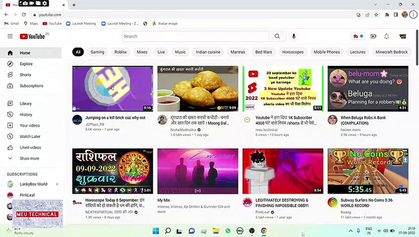This screenshot has width=419, height=237.
Task: Open the Chrome tab search dropdown
Action: [375, 5]
